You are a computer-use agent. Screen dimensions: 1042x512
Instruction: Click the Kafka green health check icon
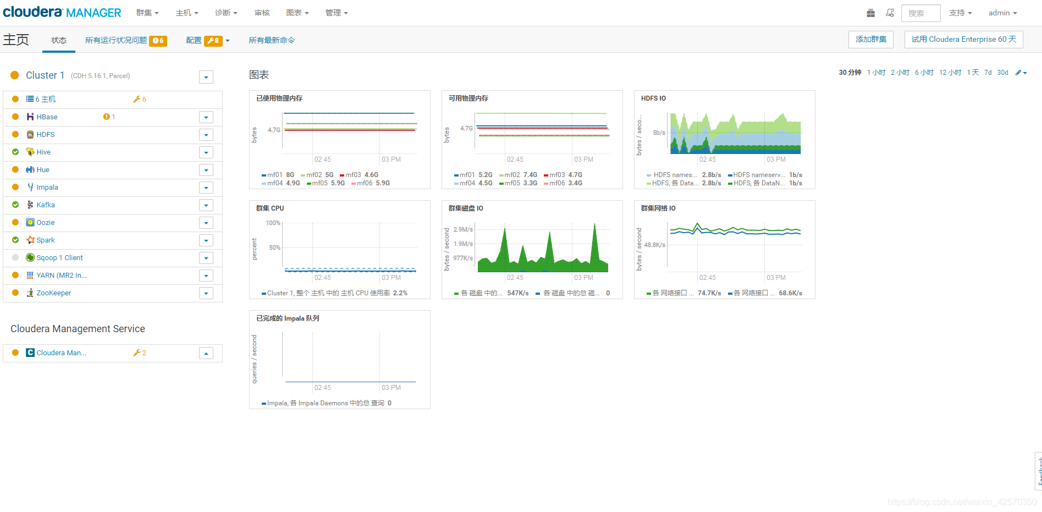point(15,205)
